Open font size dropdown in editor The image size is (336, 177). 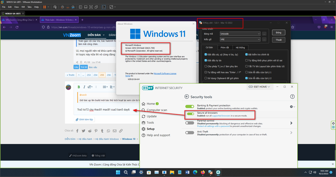coord(90,87)
